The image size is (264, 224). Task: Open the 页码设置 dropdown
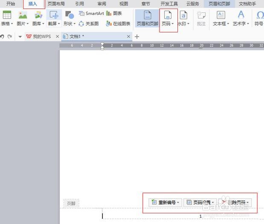(200, 202)
